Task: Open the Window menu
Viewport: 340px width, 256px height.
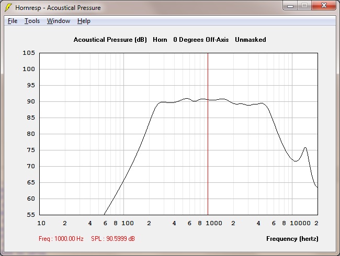Action: [59, 21]
